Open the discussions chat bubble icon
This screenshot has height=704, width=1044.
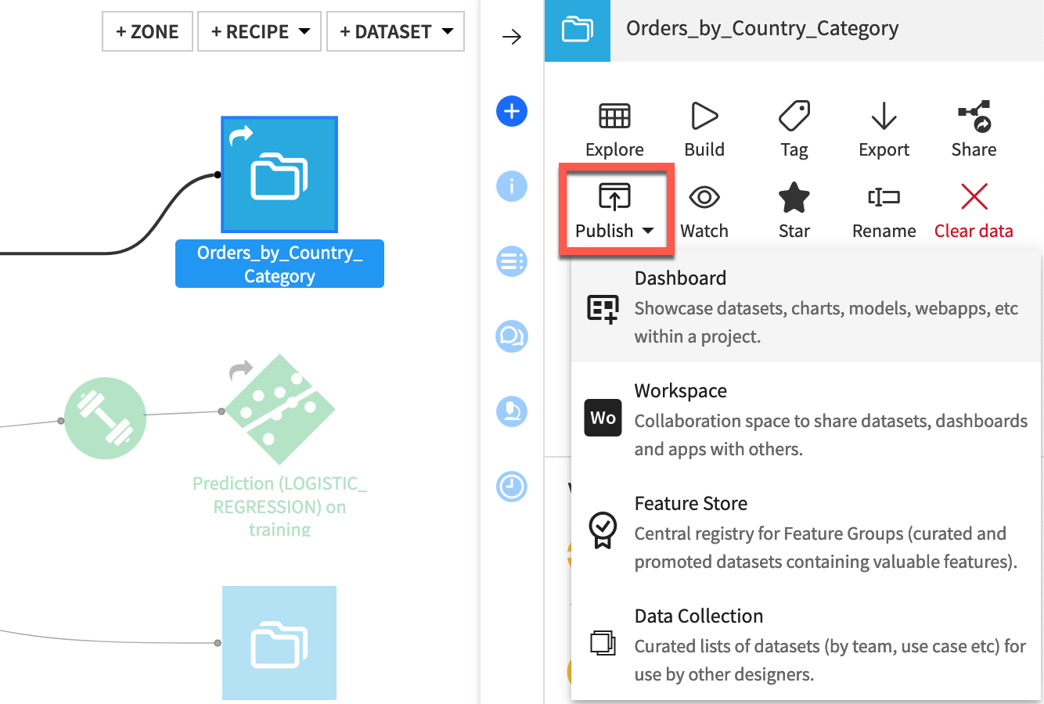coord(512,336)
